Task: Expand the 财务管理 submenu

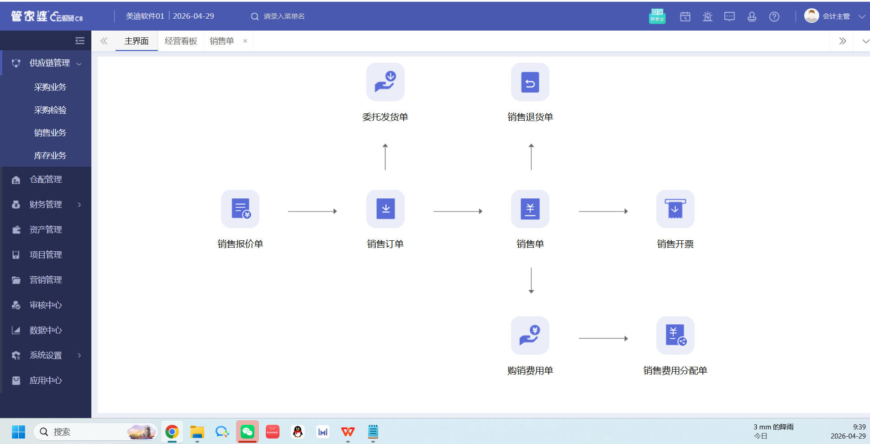Action: point(46,205)
